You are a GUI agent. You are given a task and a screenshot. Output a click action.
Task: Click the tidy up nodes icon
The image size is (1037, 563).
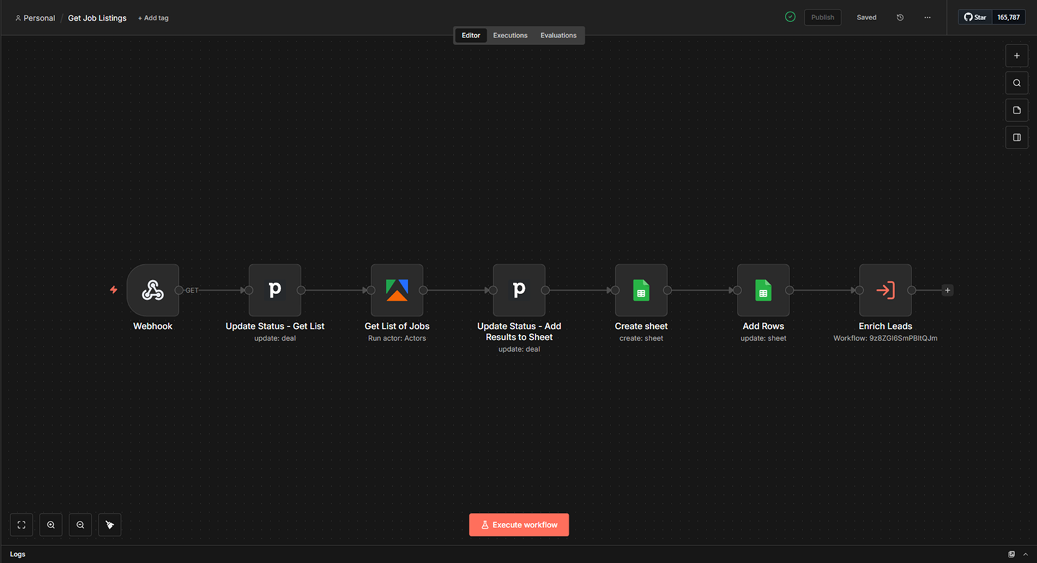[110, 525]
